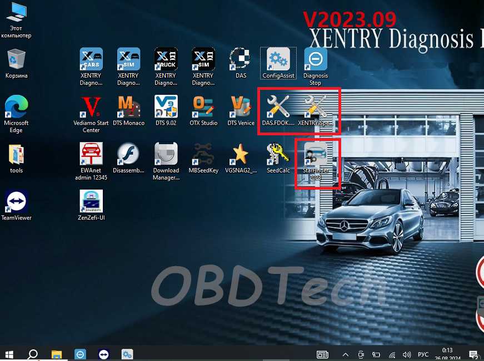Select the XENTRY Spe... tools shortcut
The height and width of the screenshot is (361, 484).
click(316, 110)
